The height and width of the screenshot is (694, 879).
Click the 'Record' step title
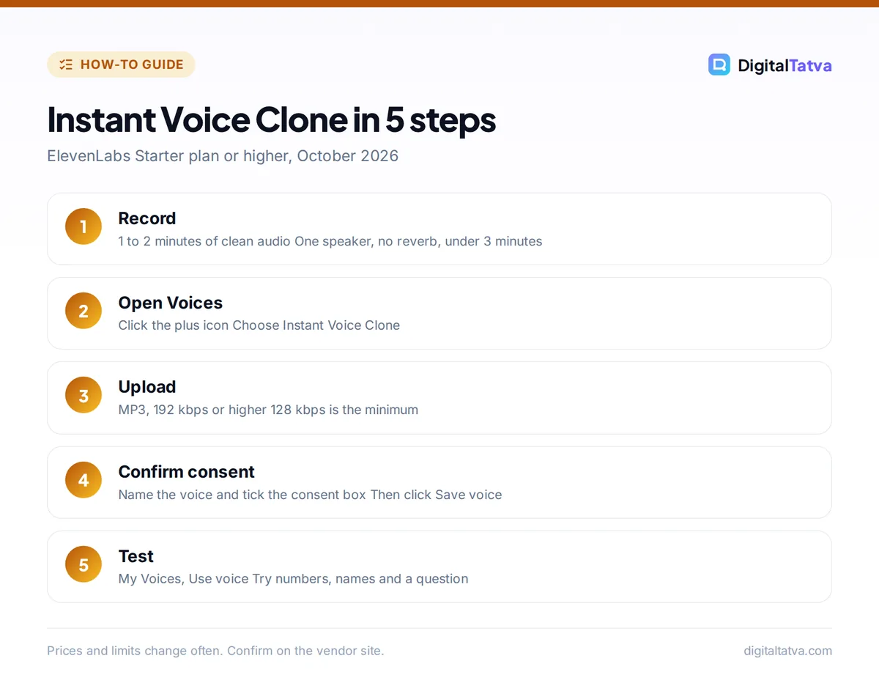147,218
